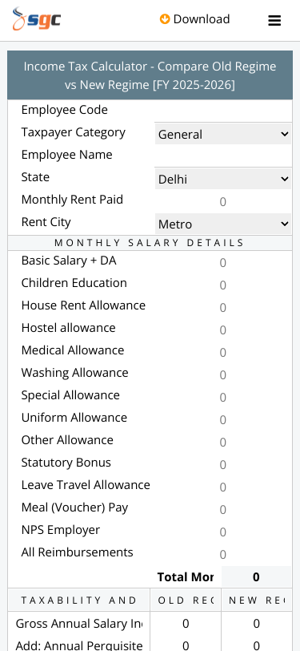Viewport: 300px width, 651px height.
Task: Select the Children Education amount field
Action: click(x=223, y=285)
